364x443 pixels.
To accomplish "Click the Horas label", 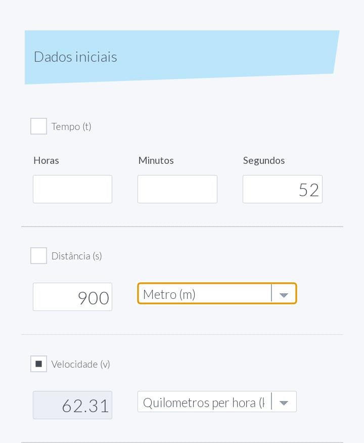I will (x=46, y=160).
